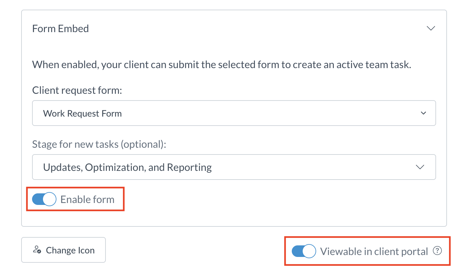Open the Stage for new tasks dropdown
The height and width of the screenshot is (273, 463).
(234, 167)
